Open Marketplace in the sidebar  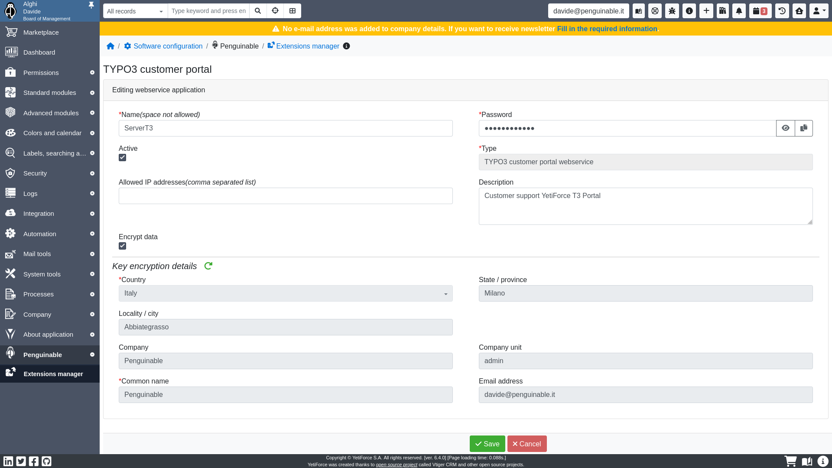(x=41, y=32)
